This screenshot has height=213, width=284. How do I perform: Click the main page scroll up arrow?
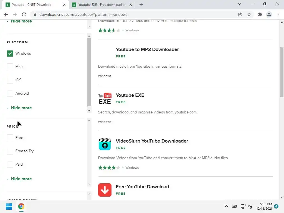coord(282,22)
